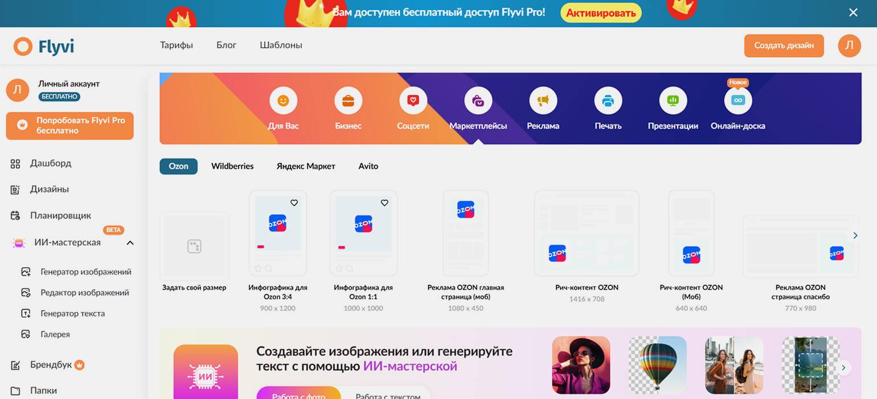Viewport: 877px width, 399px height.
Task: Switch to the Яндекс Маркет tab
Action: [306, 167]
